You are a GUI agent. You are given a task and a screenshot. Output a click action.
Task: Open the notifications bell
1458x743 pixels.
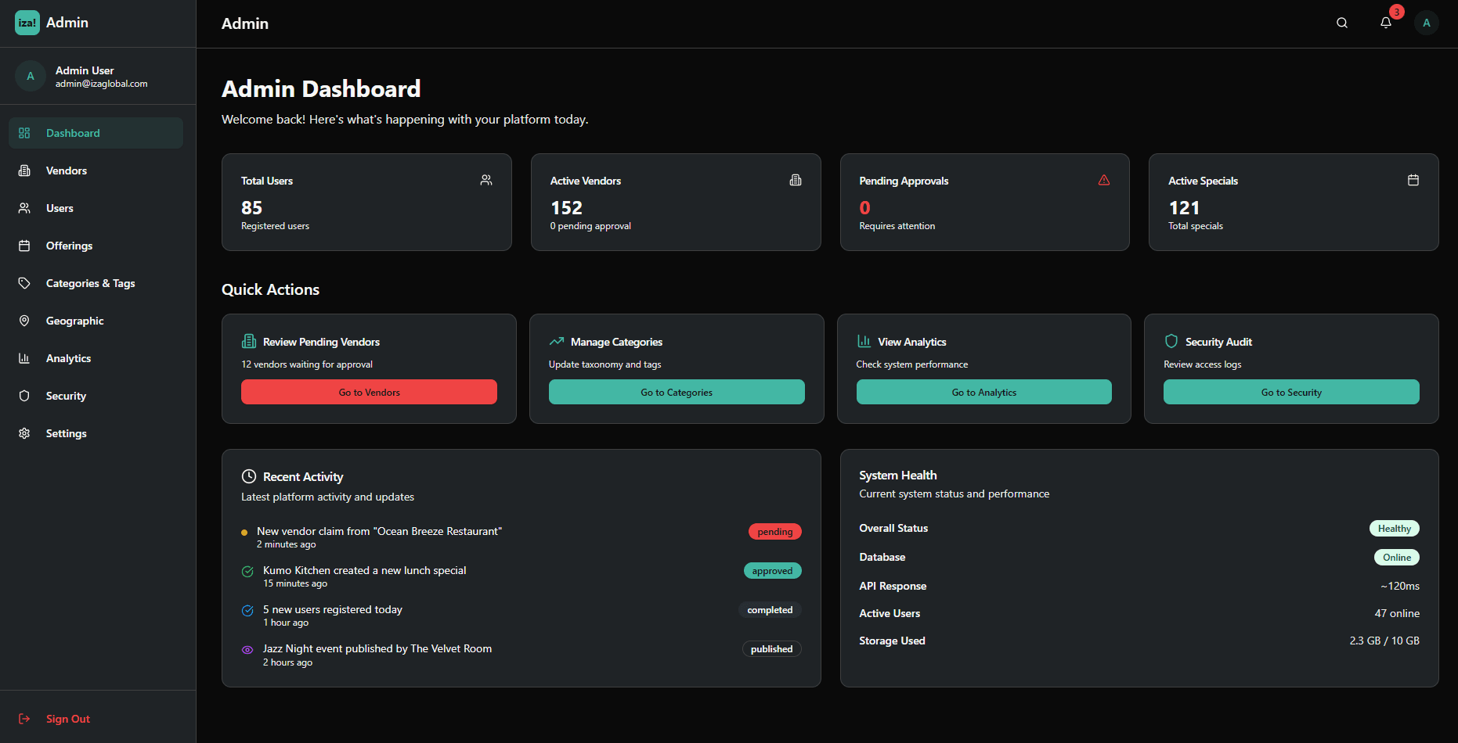click(x=1386, y=23)
